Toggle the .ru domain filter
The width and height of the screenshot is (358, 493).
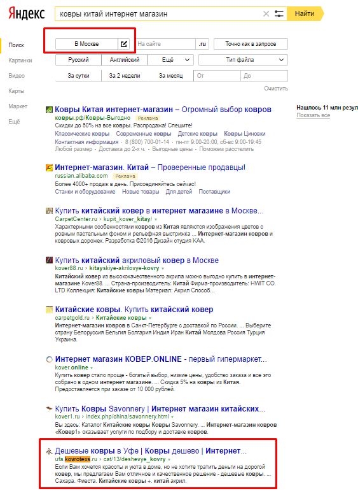[x=202, y=44]
